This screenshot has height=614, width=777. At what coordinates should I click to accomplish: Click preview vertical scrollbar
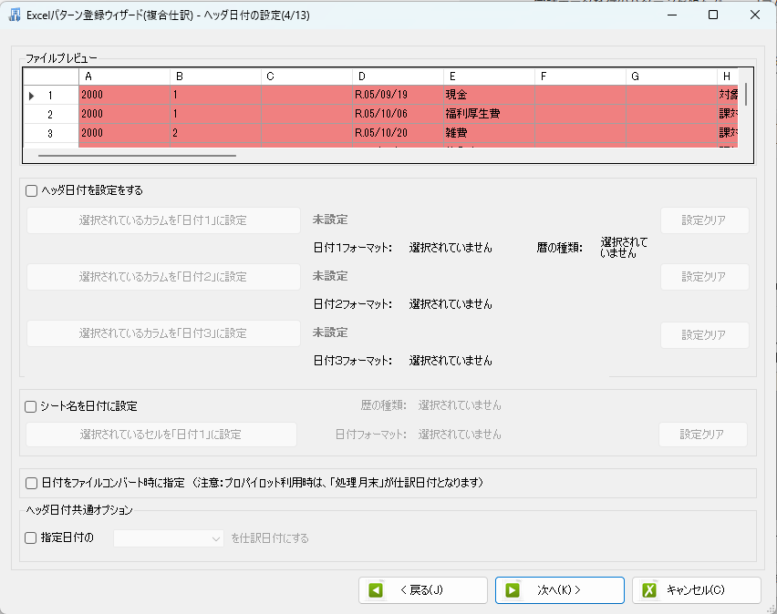click(746, 96)
